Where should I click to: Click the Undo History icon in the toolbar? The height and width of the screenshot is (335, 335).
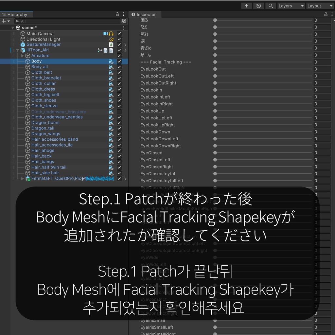tap(258, 6)
